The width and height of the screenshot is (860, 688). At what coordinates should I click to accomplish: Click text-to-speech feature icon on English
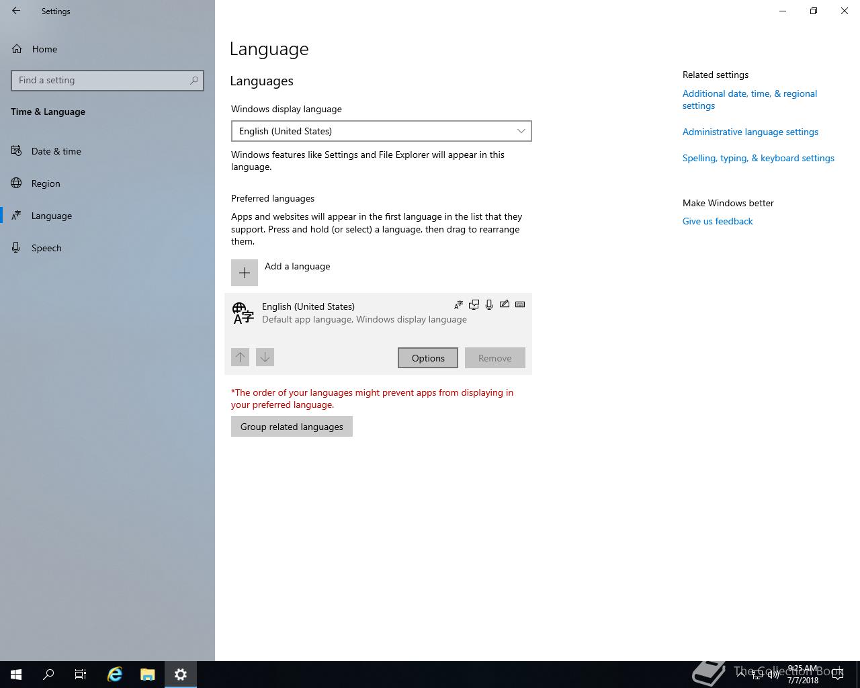474,305
